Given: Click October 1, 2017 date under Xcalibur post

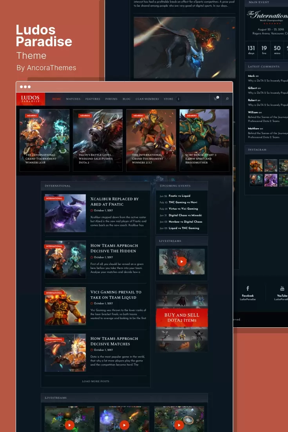Looking at the screenshot, I should click(x=103, y=211).
